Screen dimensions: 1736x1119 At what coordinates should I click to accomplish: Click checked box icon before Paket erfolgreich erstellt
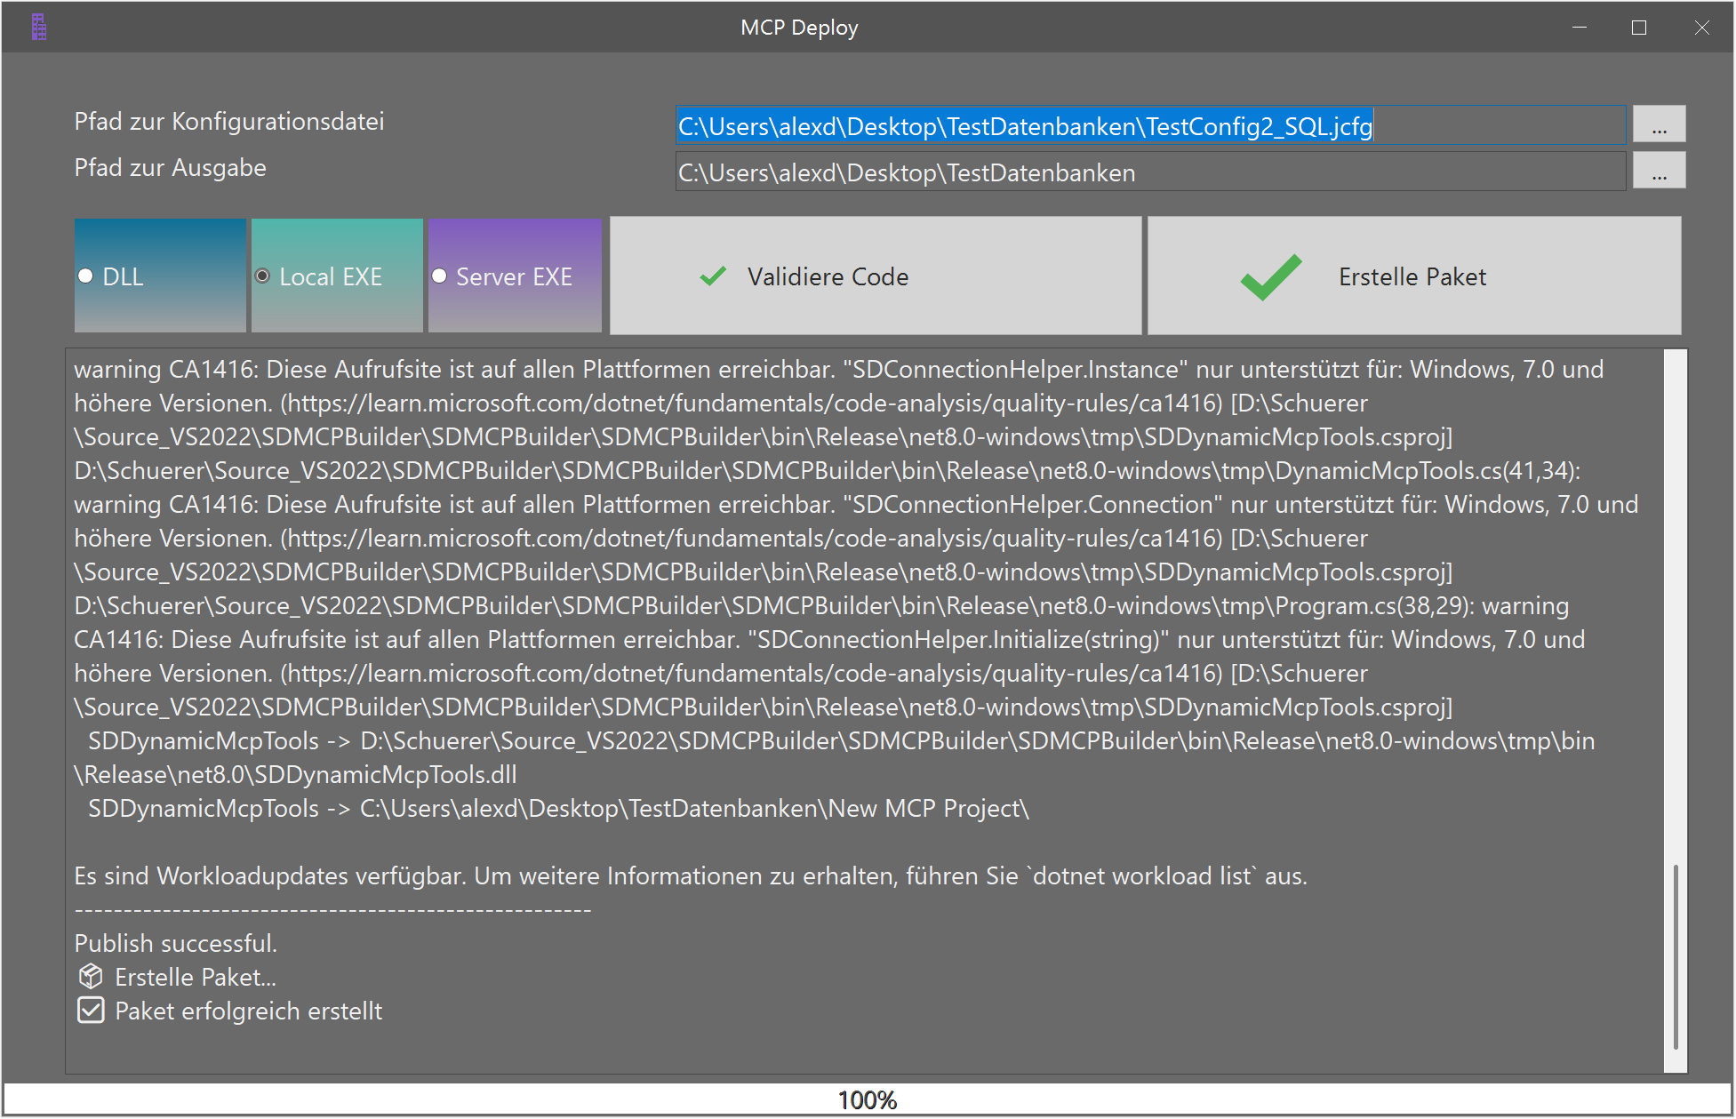point(91,1011)
